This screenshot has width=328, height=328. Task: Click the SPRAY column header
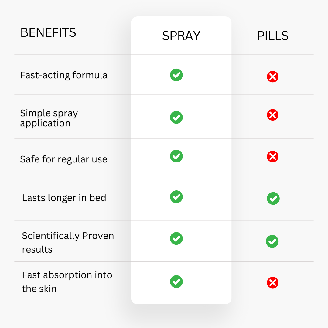[181, 36]
